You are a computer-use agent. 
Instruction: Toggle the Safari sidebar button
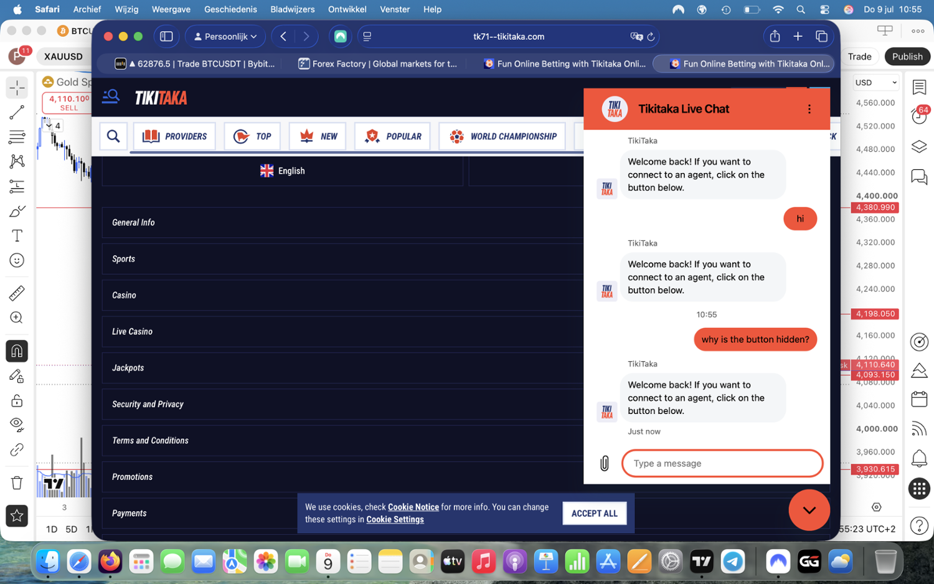tap(166, 36)
